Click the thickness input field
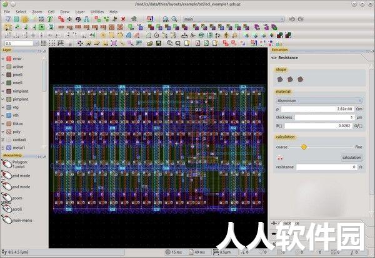 324,117
